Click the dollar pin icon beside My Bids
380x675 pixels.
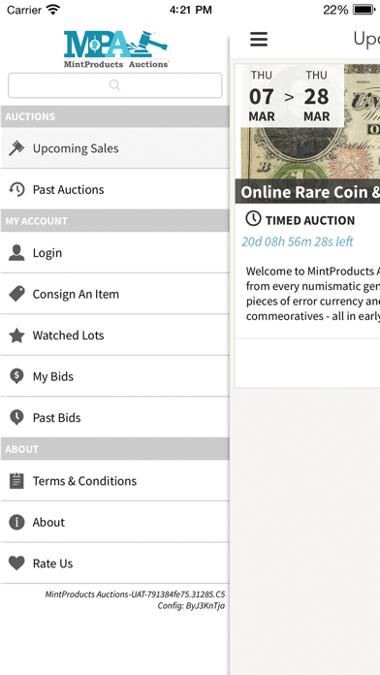(16, 376)
